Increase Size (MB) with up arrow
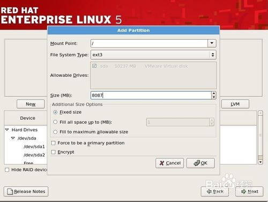268x202 pixels. coord(214,93)
